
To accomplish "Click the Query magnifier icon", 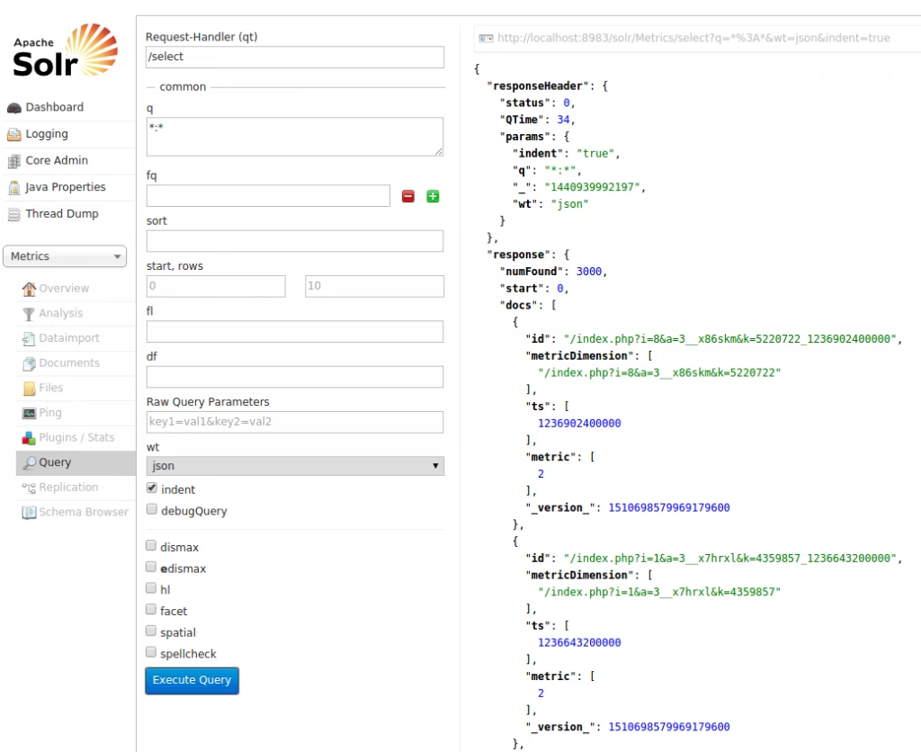I will (x=30, y=463).
